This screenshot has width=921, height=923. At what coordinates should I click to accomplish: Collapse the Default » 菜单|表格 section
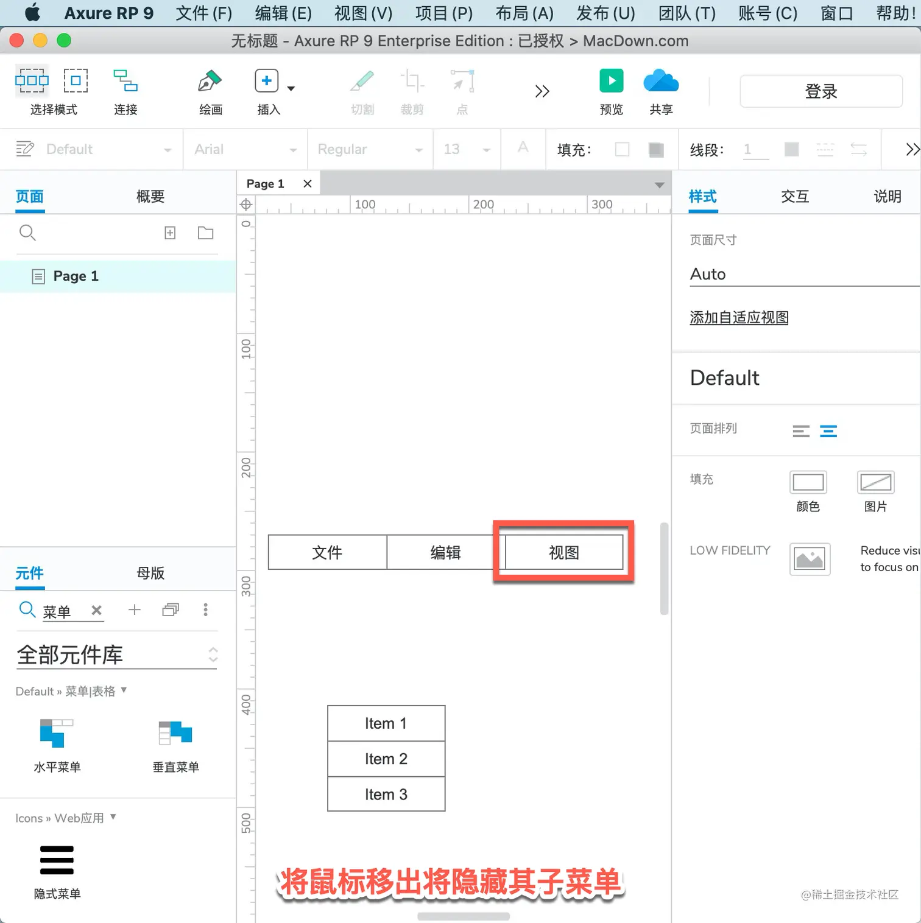click(124, 690)
